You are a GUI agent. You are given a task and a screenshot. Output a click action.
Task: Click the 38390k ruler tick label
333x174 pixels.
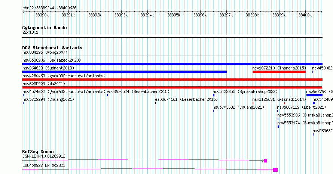click(x=42, y=15)
